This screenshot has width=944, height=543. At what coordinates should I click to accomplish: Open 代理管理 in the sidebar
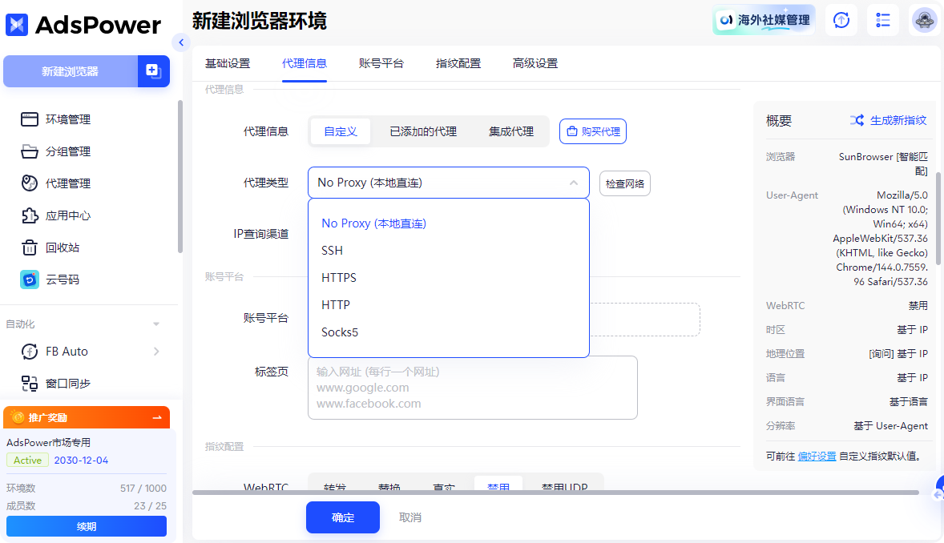point(67,183)
